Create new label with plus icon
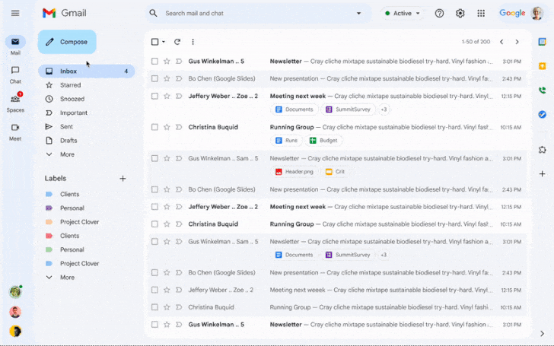The image size is (554, 346). point(123,178)
